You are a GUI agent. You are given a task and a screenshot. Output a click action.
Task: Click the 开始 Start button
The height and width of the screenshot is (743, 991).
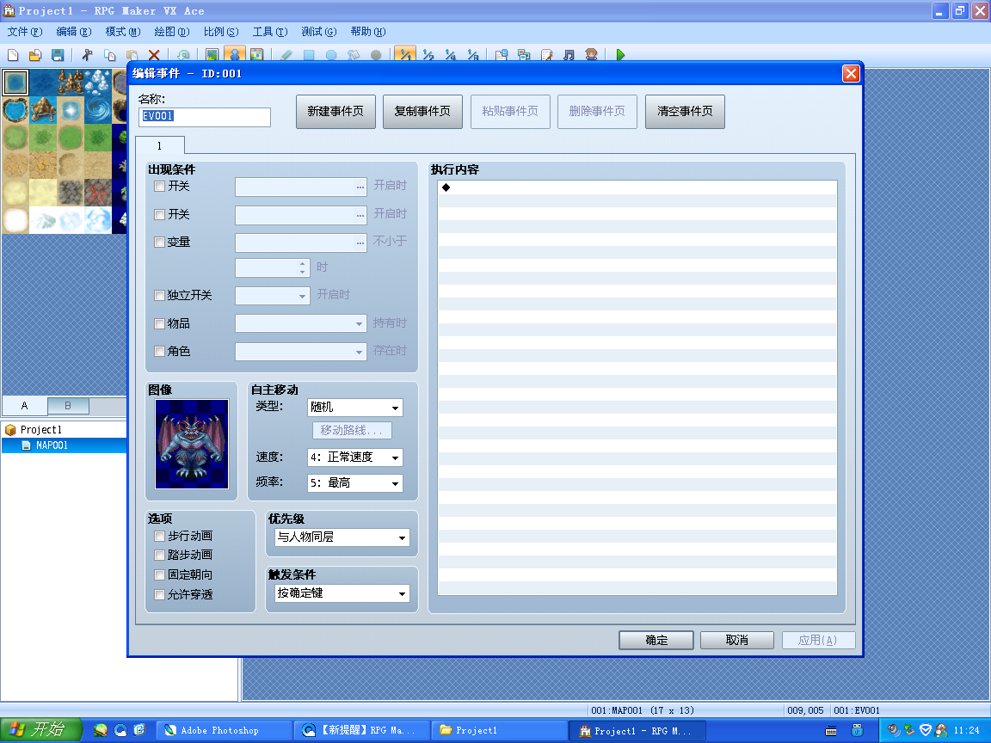41,730
